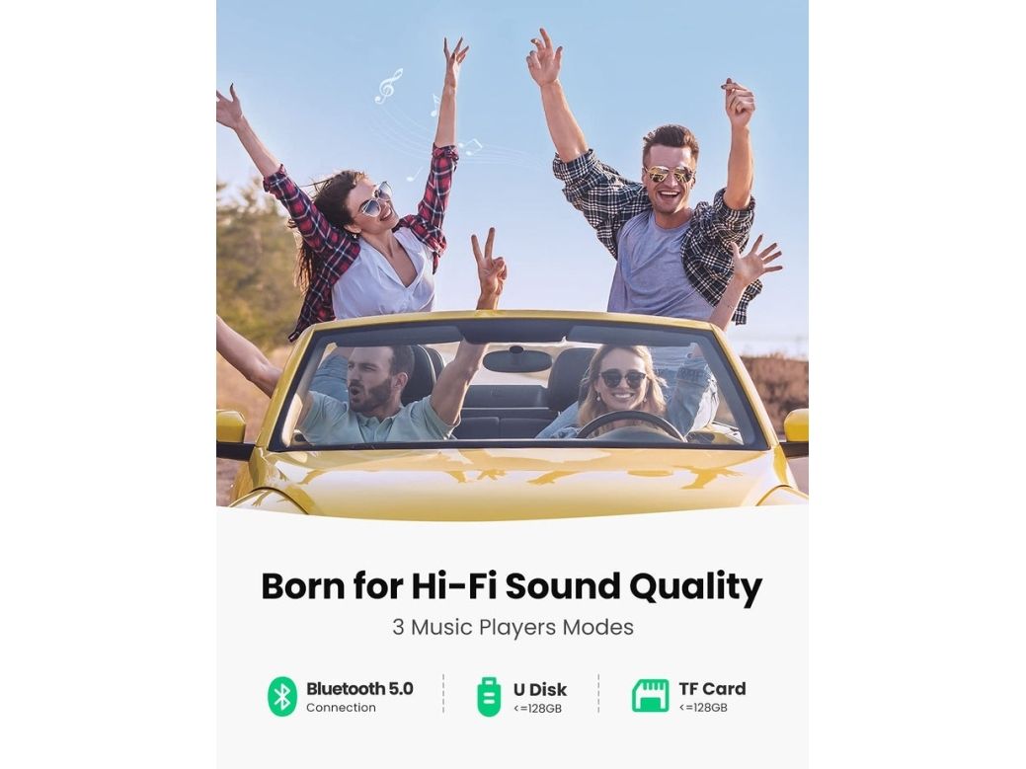
Task: Click '<=128GB' text under TF Card
Action: tap(703, 708)
